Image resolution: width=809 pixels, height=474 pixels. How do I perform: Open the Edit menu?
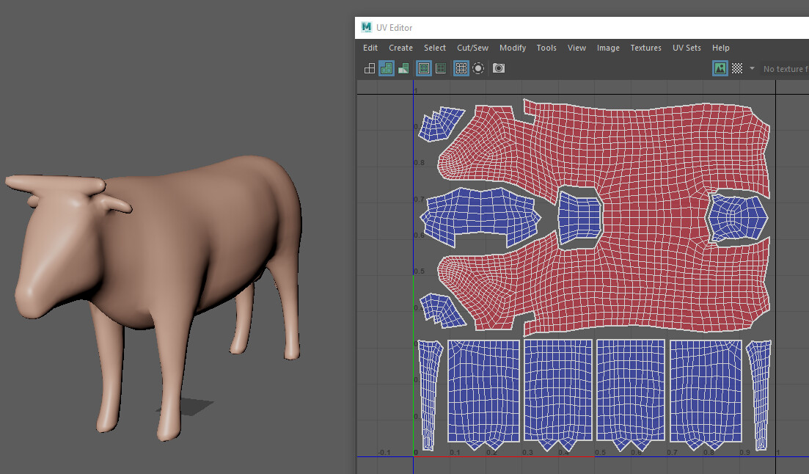(370, 48)
